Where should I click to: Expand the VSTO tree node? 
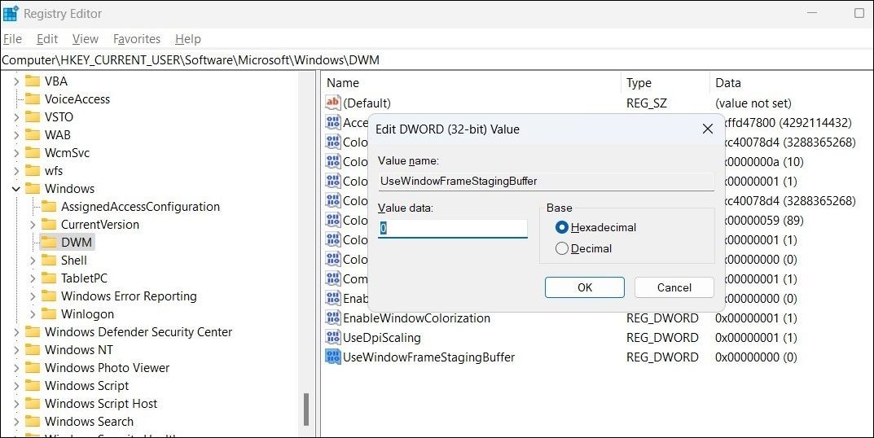point(16,117)
